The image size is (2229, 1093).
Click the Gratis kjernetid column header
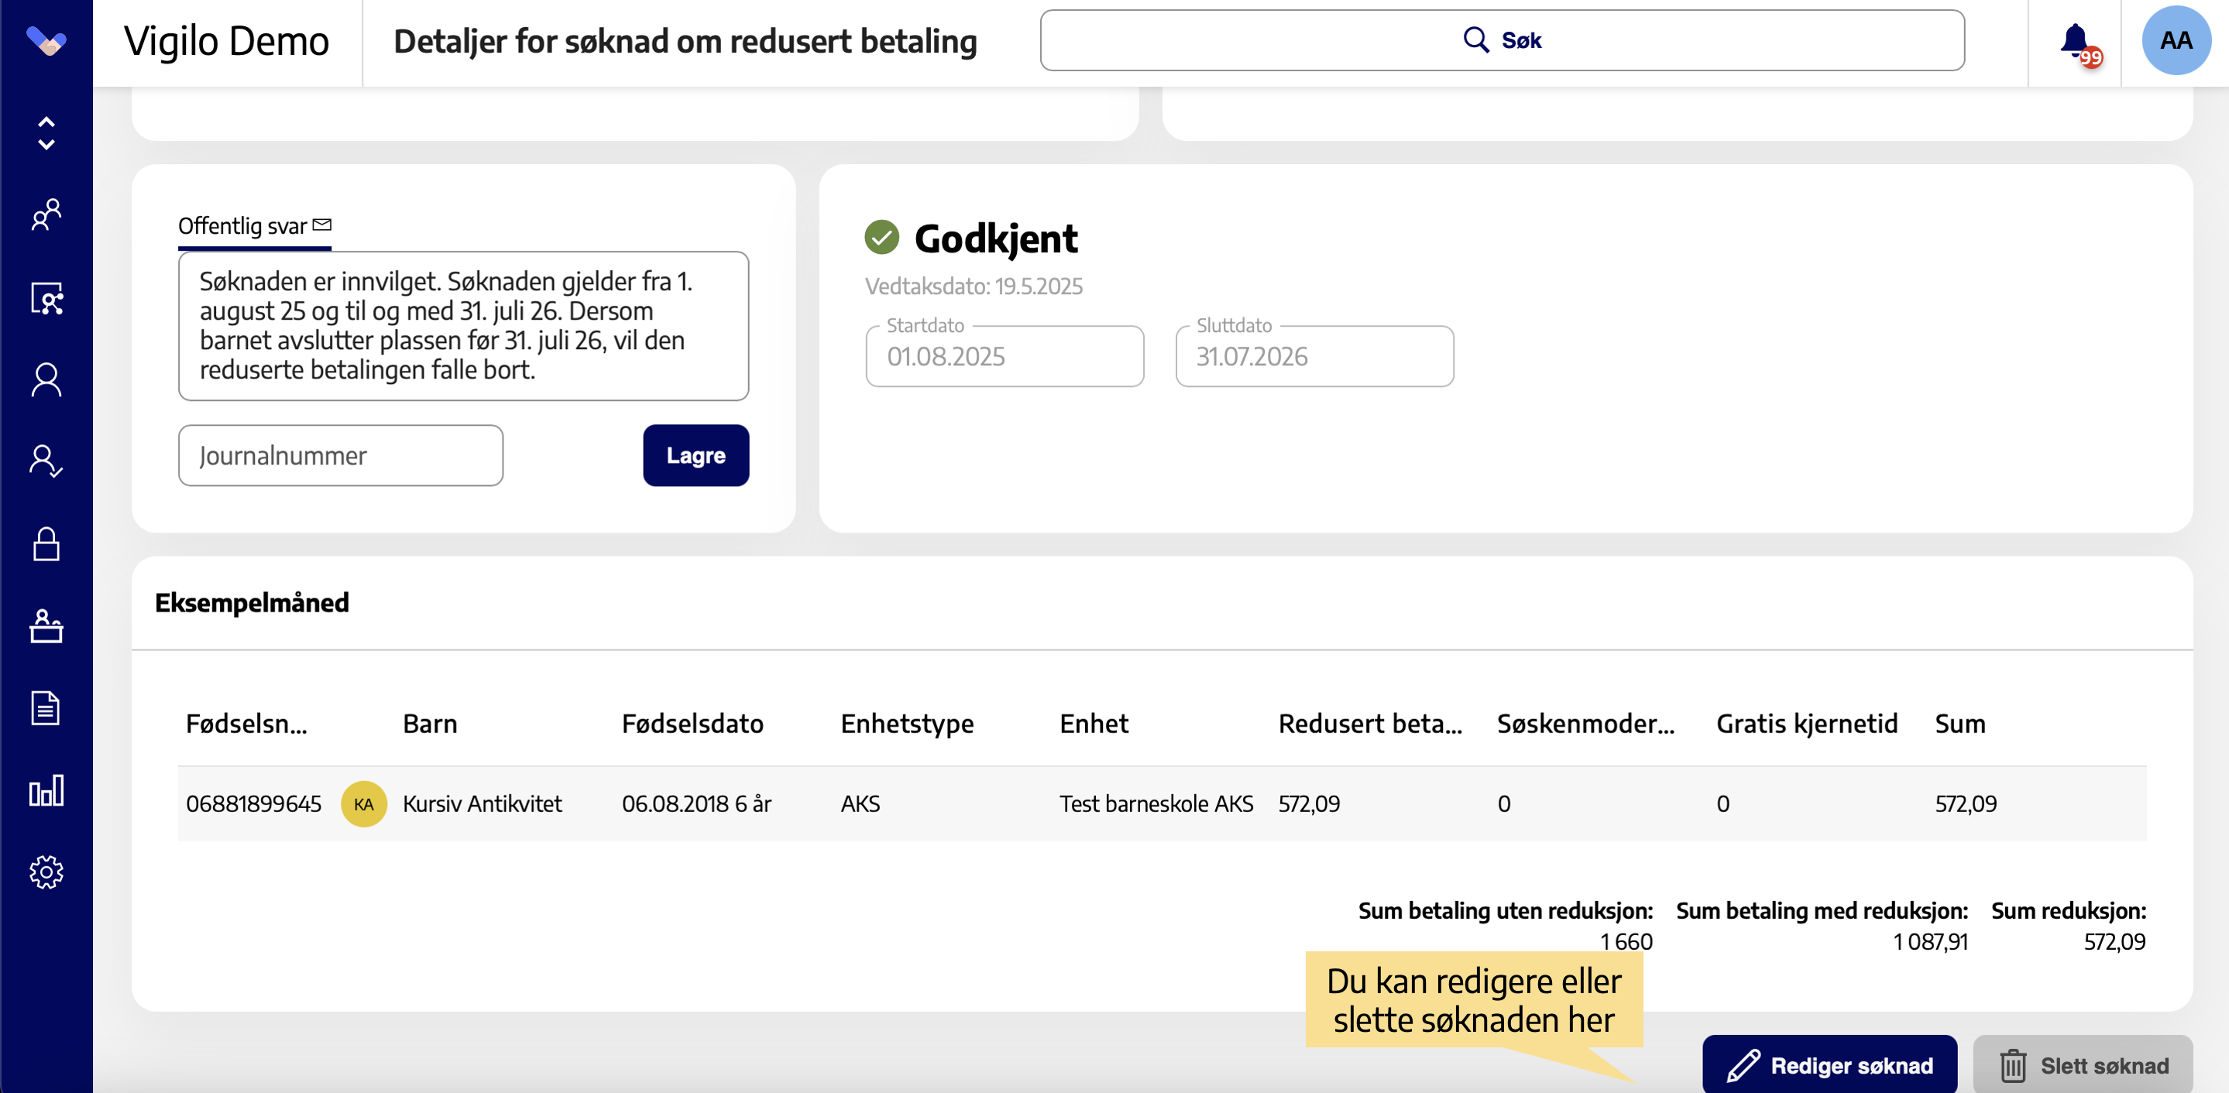click(x=1807, y=724)
